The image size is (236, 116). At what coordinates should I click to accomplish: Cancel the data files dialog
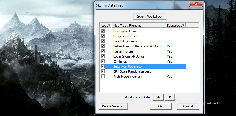(x=188, y=106)
